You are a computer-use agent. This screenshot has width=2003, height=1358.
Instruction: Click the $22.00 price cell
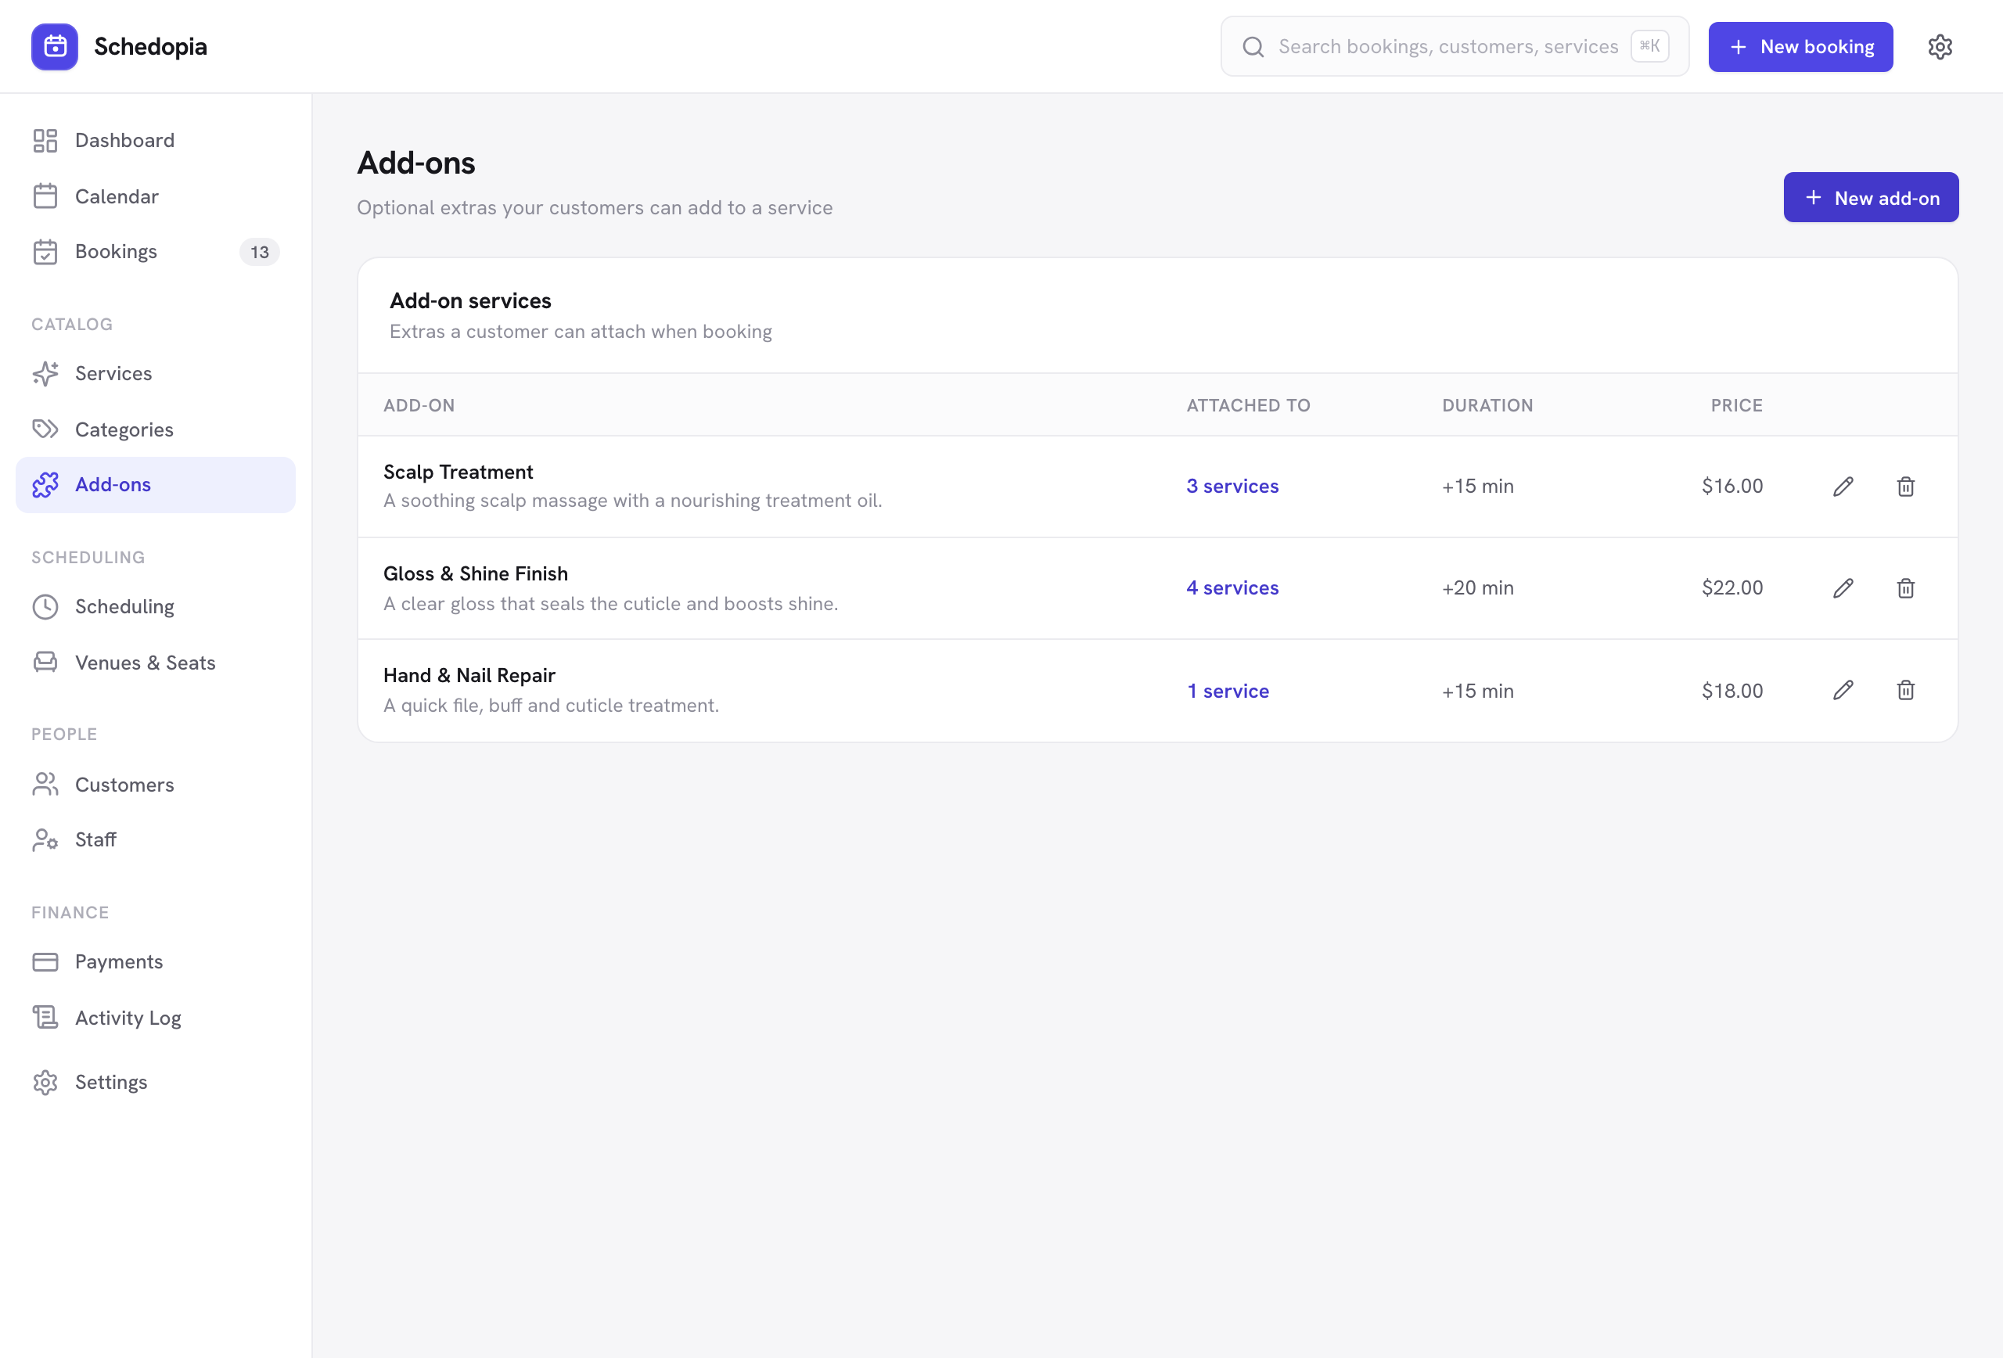point(1731,587)
